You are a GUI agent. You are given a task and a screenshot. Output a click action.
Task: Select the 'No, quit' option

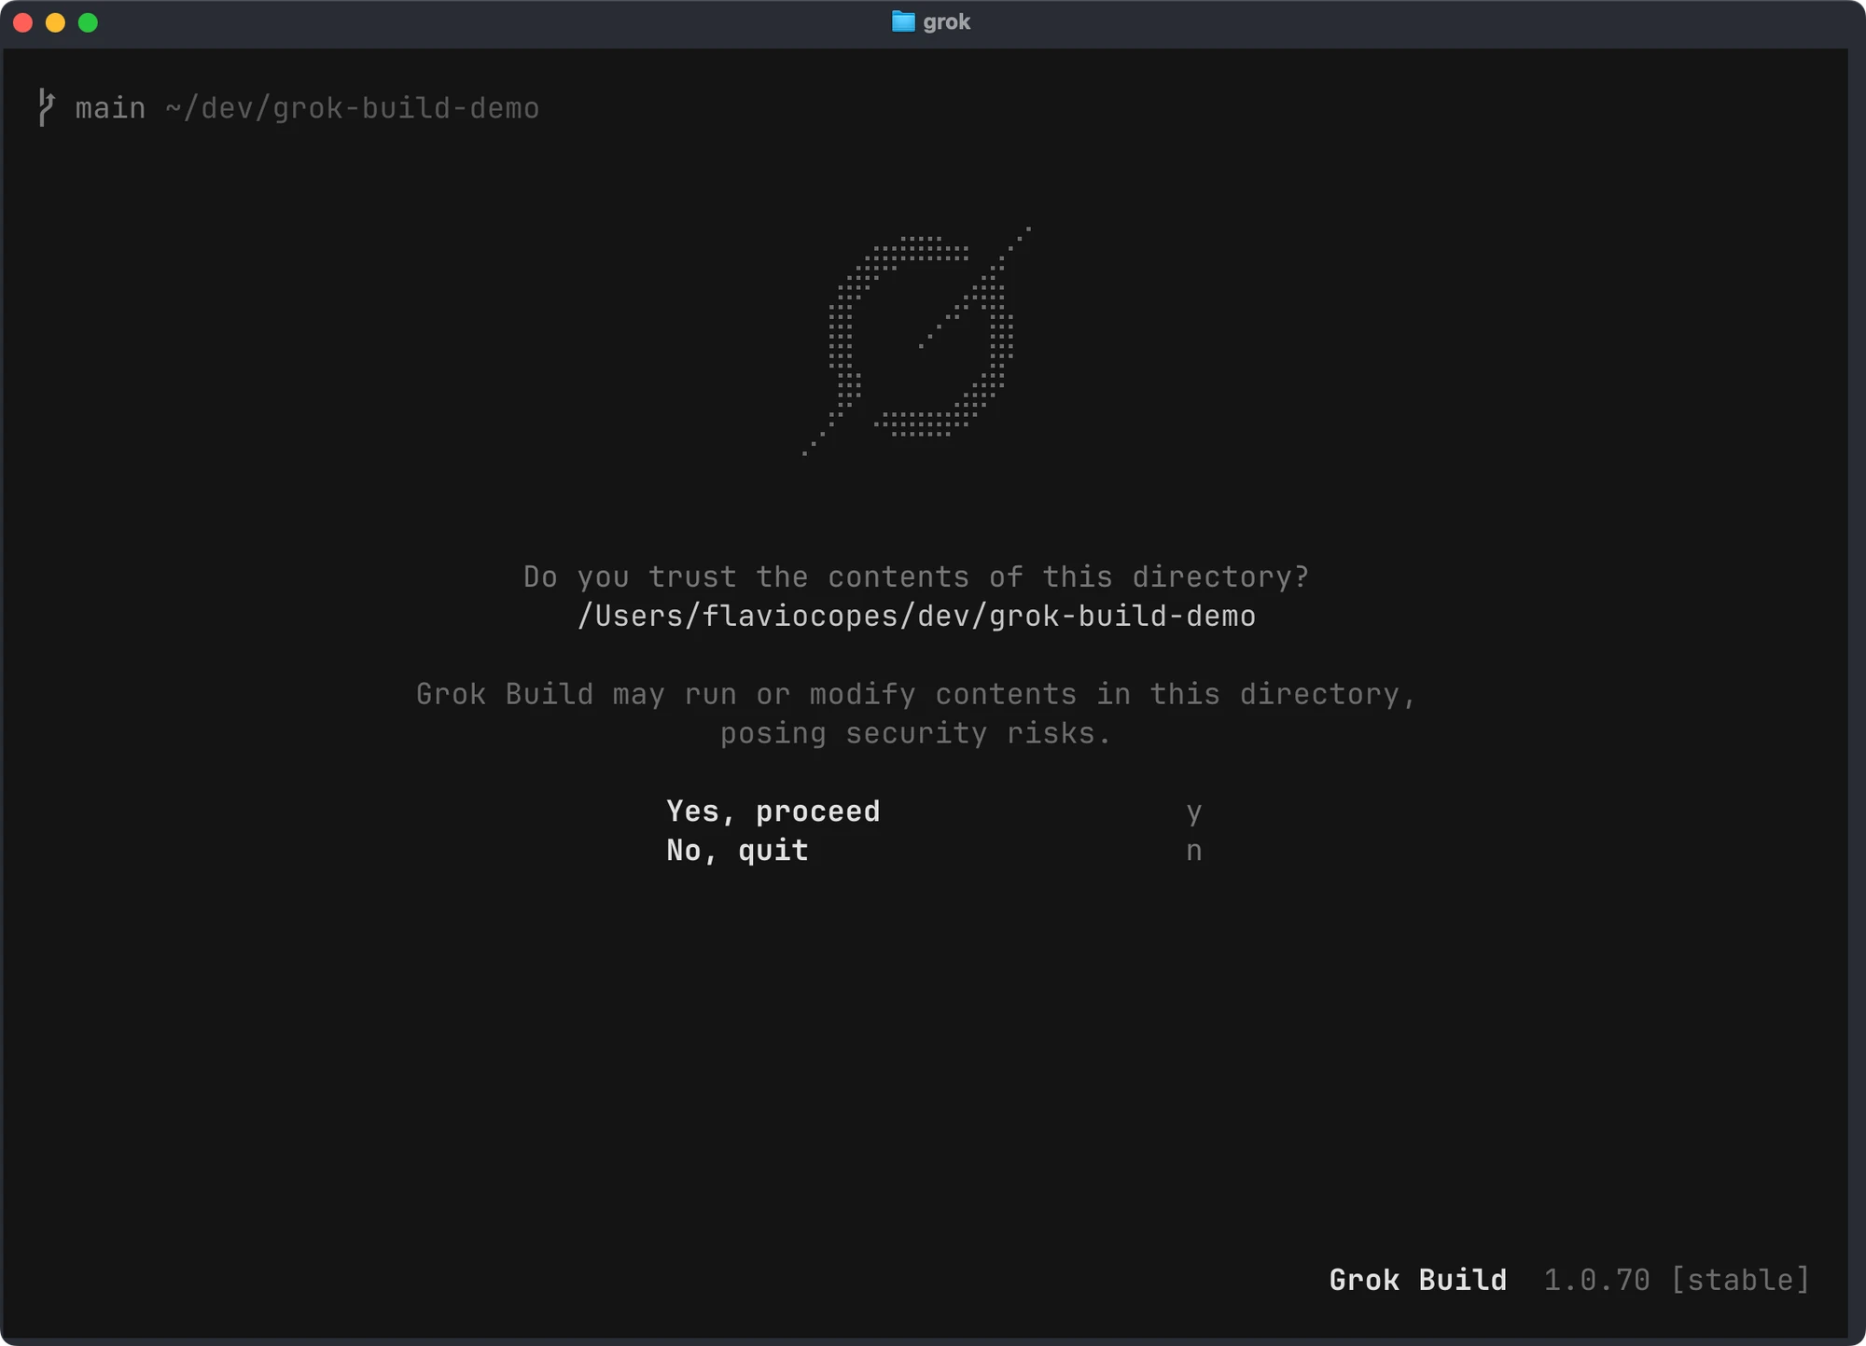click(737, 851)
